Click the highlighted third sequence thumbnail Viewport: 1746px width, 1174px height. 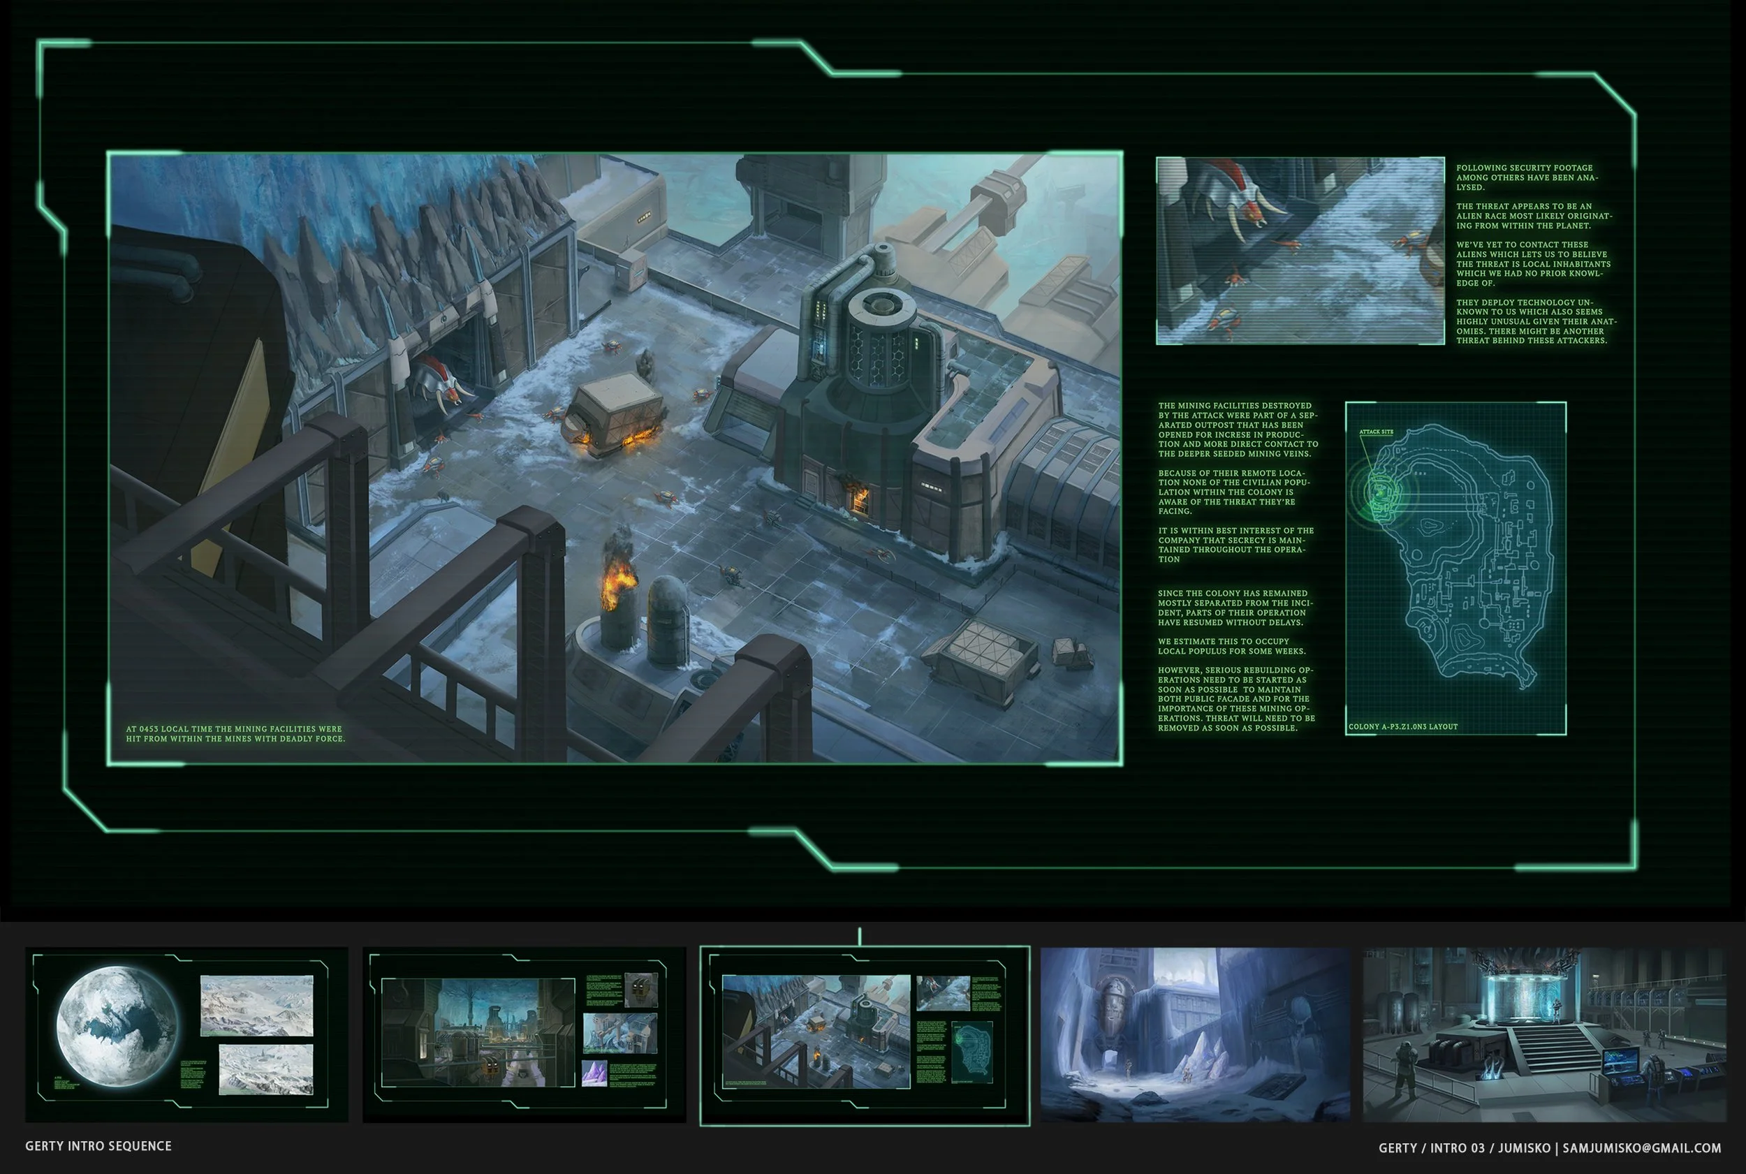coord(864,1035)
